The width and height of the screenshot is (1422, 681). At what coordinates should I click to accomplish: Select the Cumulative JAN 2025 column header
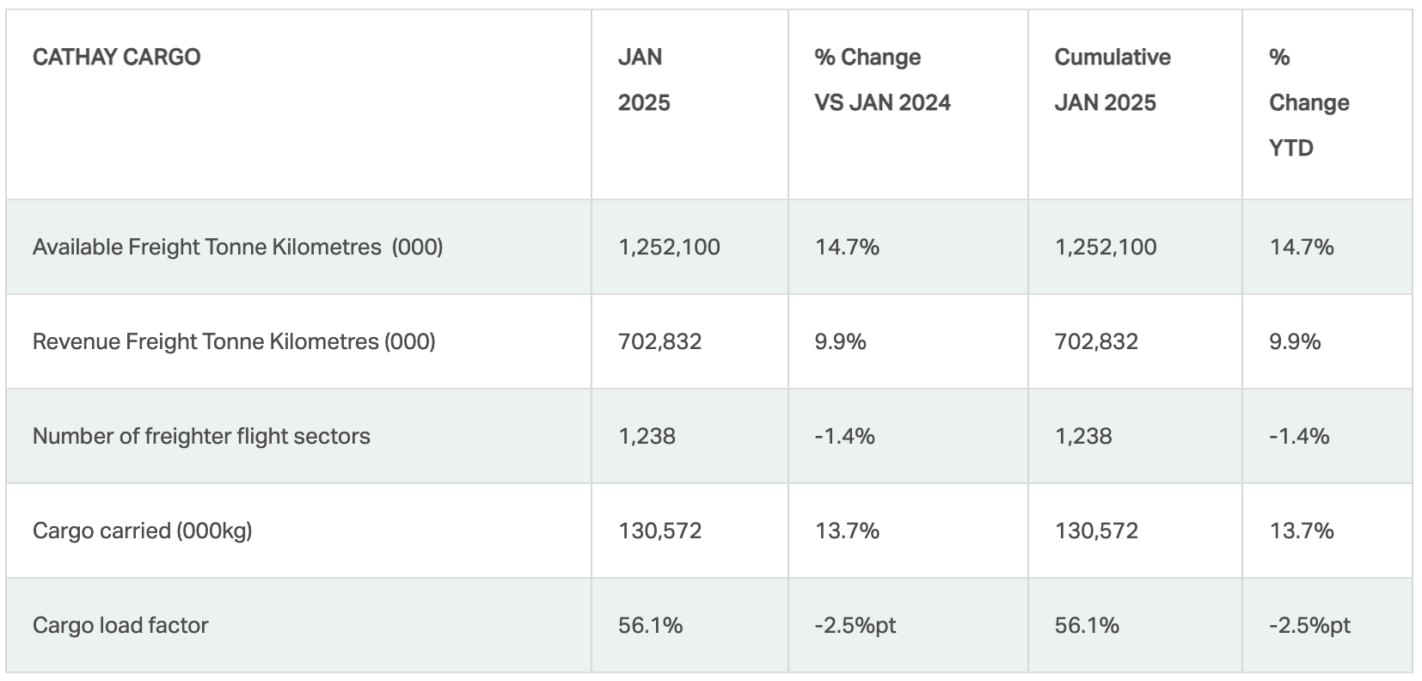click(x=1112, y=80)
